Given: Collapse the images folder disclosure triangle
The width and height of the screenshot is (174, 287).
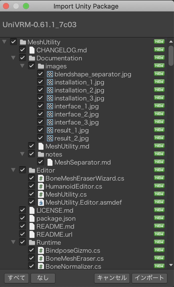Looking at the screenshot, I should point(22,66).
